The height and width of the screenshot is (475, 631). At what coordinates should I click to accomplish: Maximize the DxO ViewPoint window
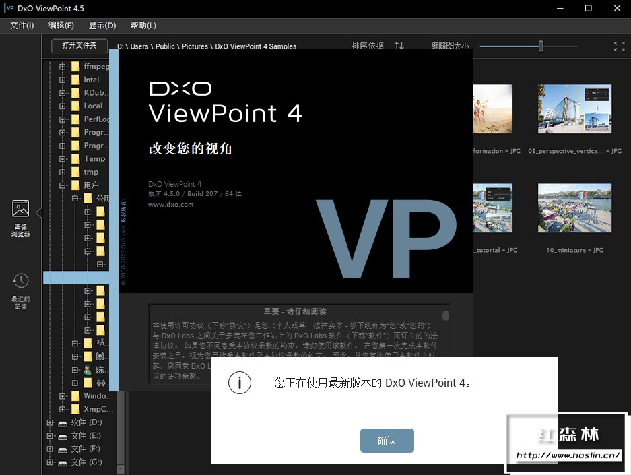589,9
